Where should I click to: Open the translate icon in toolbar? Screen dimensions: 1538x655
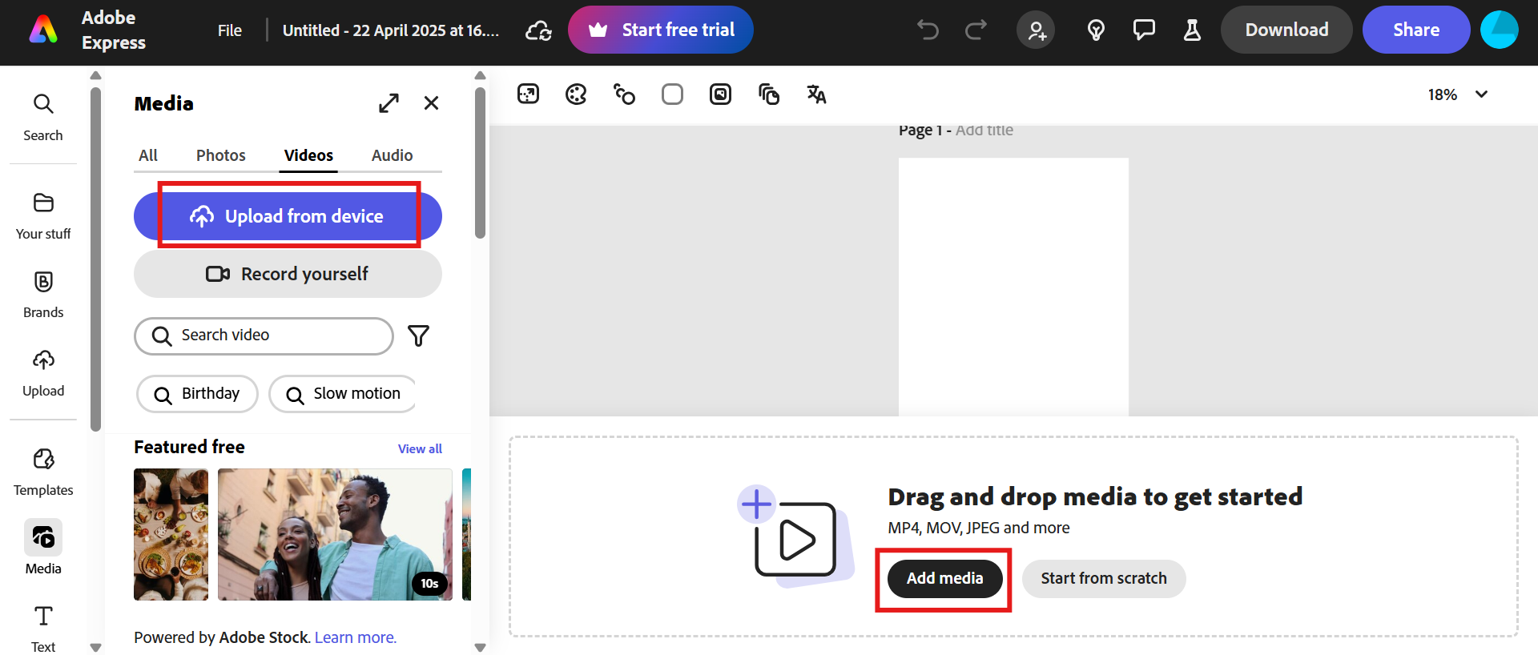coord(816,94)
